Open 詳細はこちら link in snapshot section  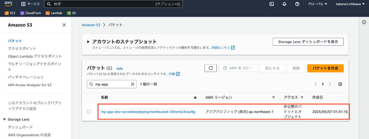220,48
